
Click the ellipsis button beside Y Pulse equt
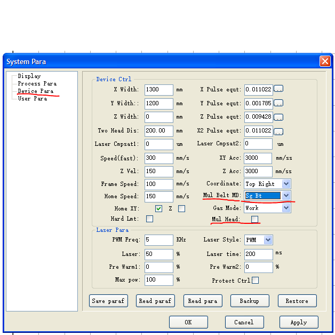pyautogui.click(x=278, y=103)
